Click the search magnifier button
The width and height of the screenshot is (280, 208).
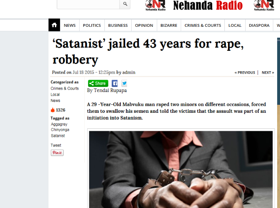tap(125, 4)
